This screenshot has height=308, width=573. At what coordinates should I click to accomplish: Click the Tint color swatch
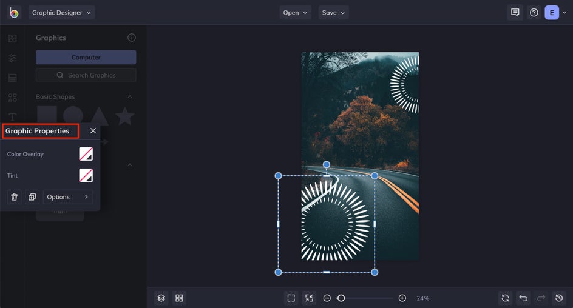[x=86, y=176]
